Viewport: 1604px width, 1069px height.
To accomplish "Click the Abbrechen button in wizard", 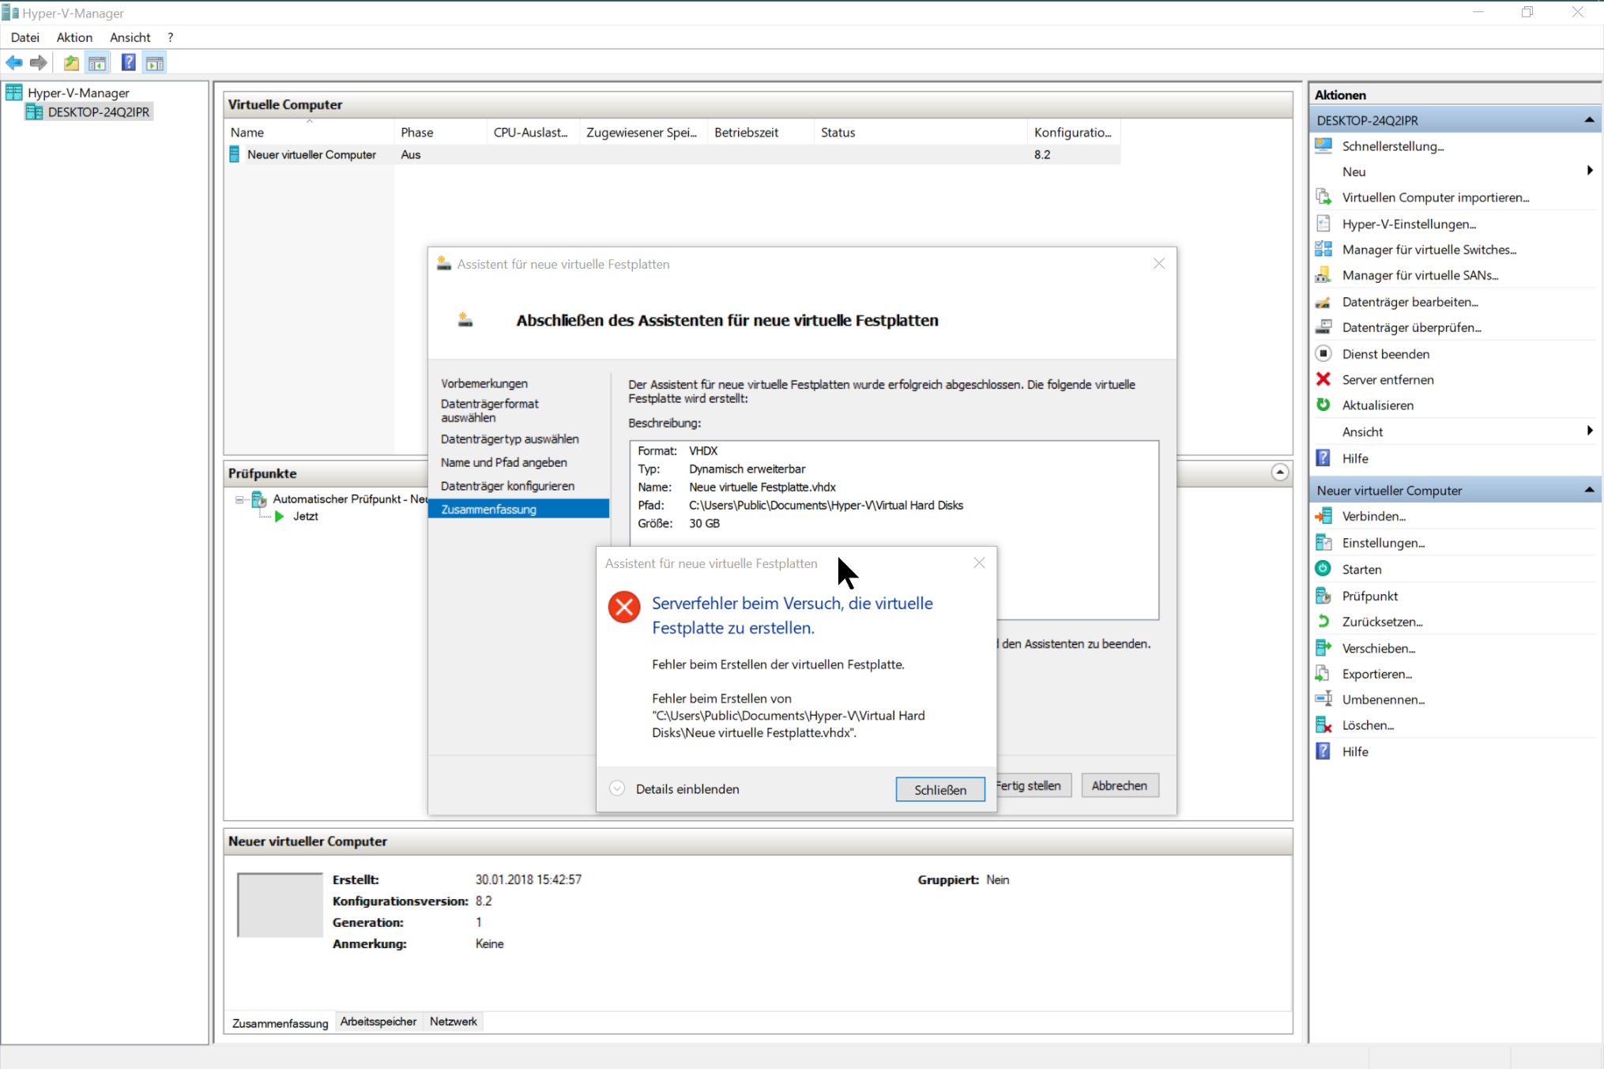I will coord(1119,785).
